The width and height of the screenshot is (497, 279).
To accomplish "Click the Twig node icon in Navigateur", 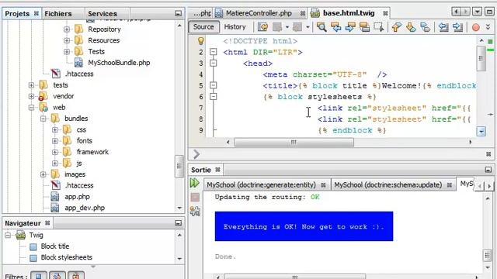I will [21, 235].
